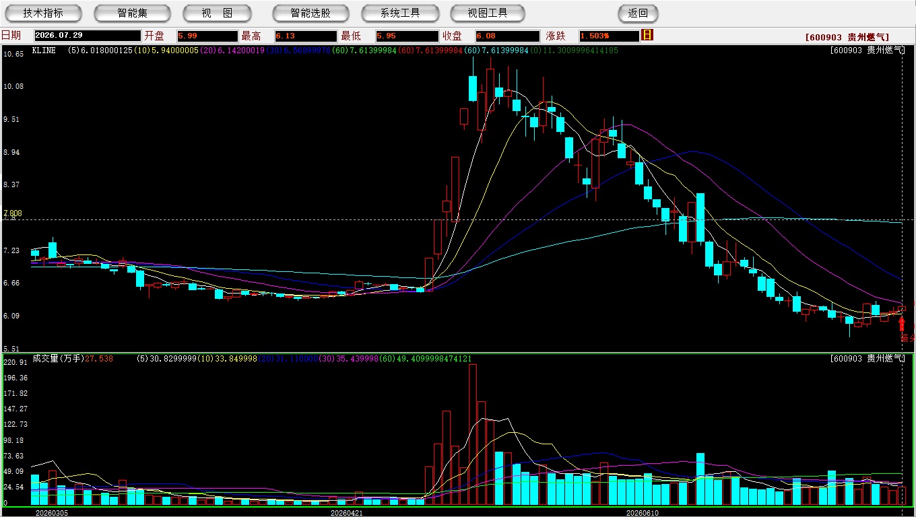Click the date field showing 2026.07.29
916x517 pixels.
coord(88,36)
